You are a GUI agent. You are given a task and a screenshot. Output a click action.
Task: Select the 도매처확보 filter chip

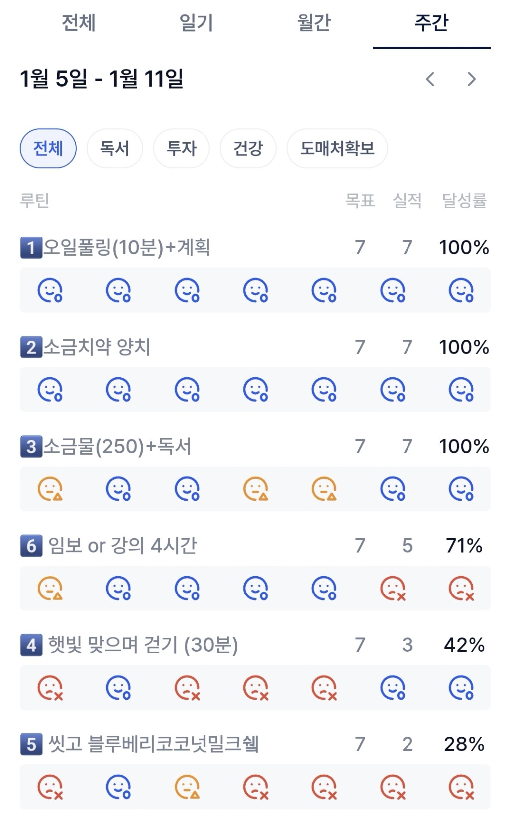(x=337, y=148)
